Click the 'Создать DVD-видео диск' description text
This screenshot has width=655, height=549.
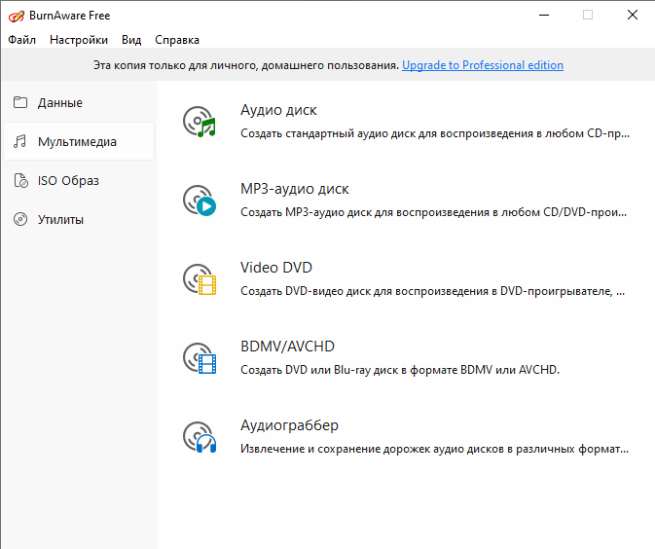pyautogui.click(x=433, y=291)
